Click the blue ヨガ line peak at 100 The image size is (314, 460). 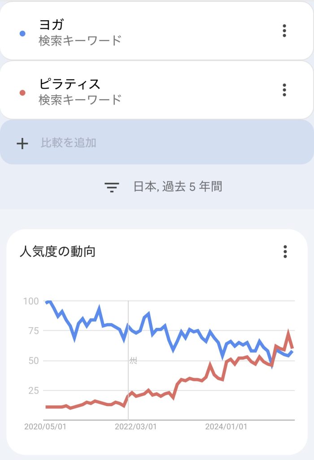(x=48, y=301)
